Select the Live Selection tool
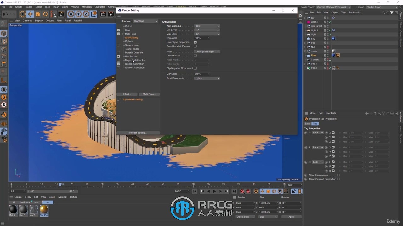403x226 pixels. [x=22, y=14]
